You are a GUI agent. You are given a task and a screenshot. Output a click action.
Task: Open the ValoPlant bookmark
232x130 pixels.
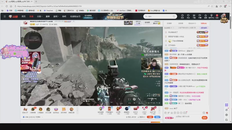click(124, 11)
